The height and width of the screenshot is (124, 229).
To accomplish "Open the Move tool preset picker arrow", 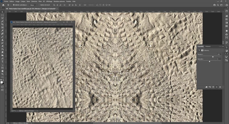I will [x=11, y=5].
